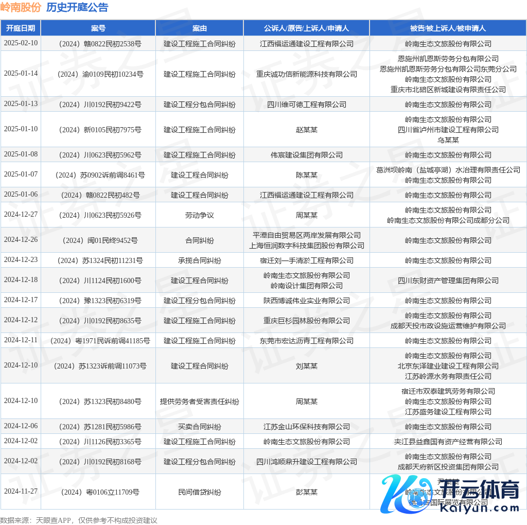Open case （2024）渝0109民初10234号
Viewport: 527px width, 525px height.
(x=98, y=74)
